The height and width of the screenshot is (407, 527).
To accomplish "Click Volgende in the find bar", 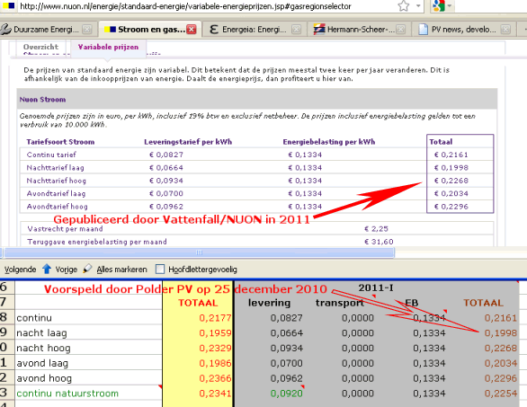I will pyautogui.click(x=20, y=270).
